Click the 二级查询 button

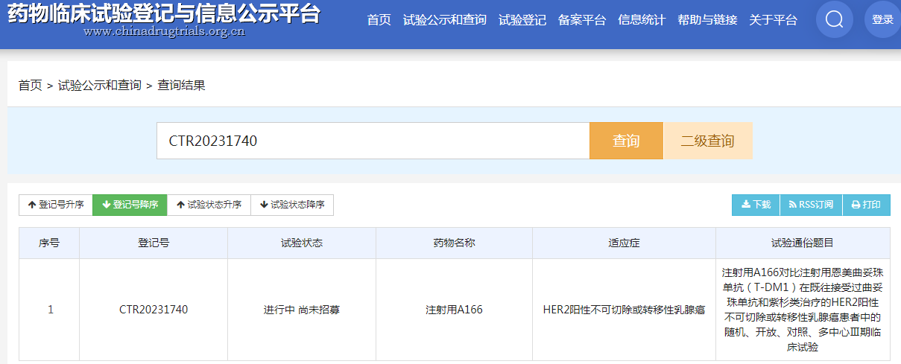pos(708,141)
